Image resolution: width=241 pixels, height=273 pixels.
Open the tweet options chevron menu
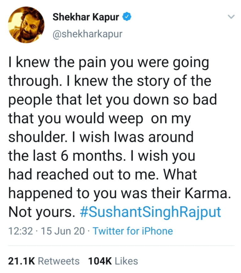[x=231, y=16]
